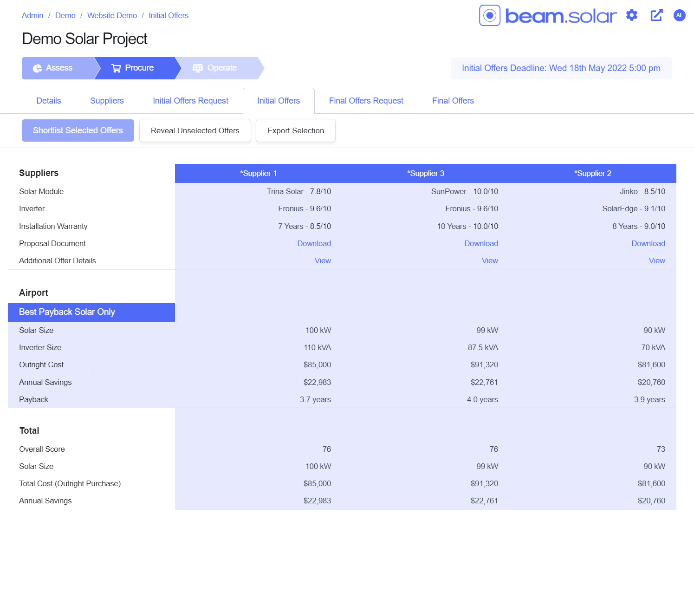Click the 4.0 years payback value
The width and height of the screenshot is (694, 612).
pyautogui.click(x=482, y=399)
